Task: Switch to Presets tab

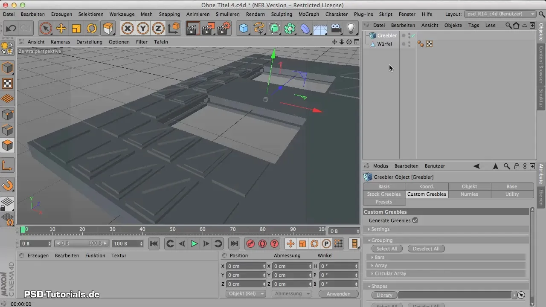Action: 384,202
